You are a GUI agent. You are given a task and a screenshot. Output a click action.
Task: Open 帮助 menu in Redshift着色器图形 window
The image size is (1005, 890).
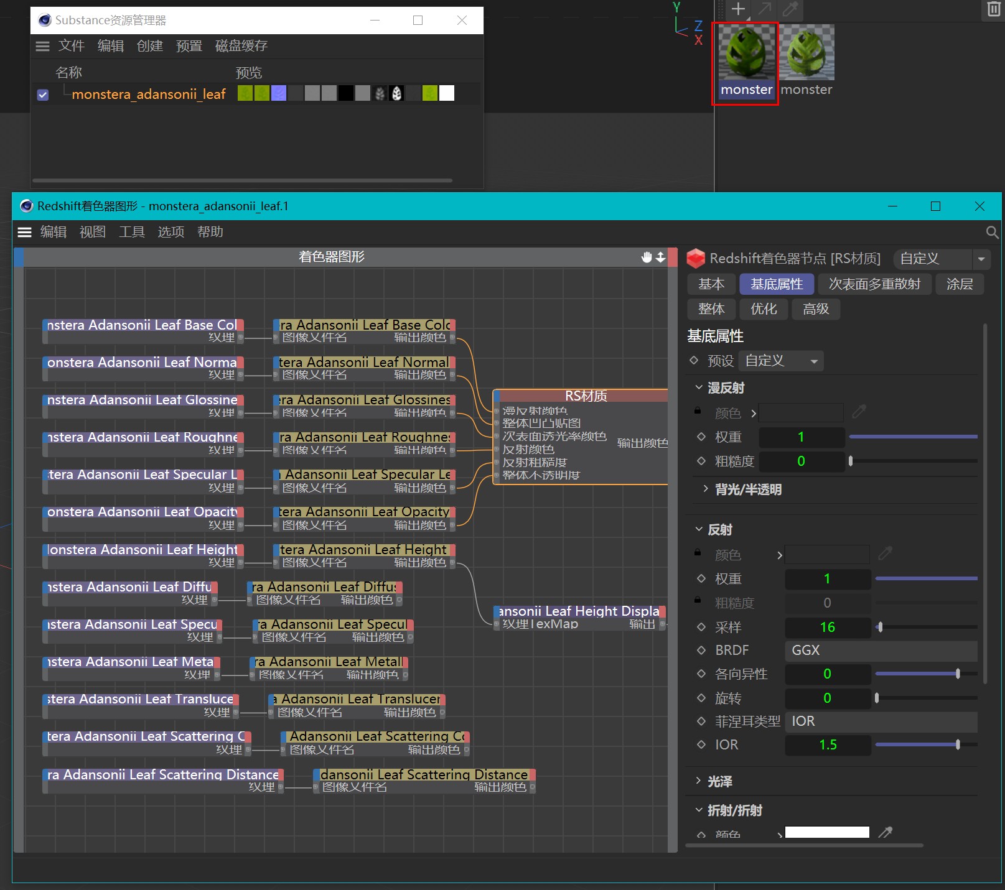click(x=210, y=232)
